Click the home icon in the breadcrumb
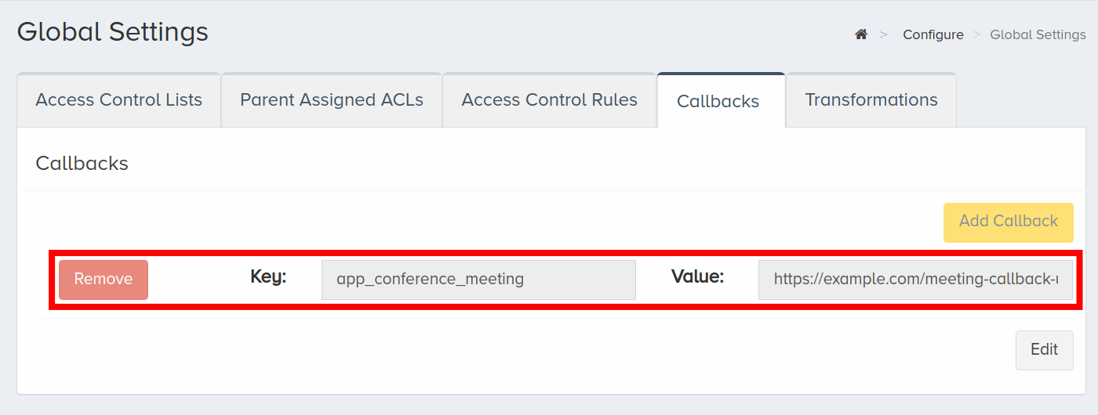 (861, 34)
